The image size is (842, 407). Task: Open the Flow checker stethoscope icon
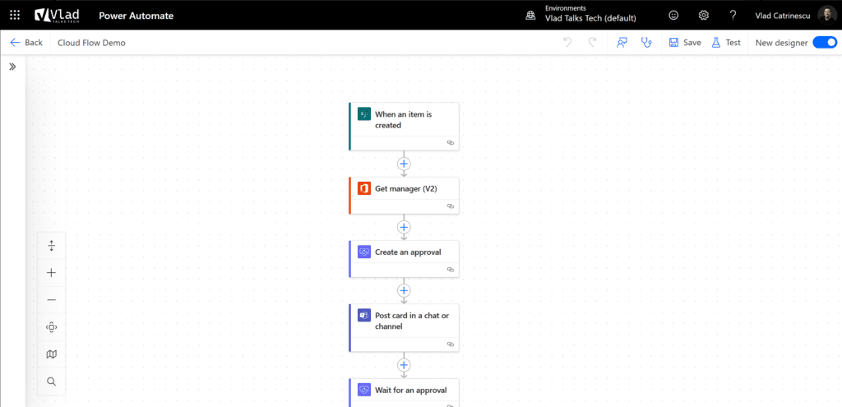pyautogui.click(x=646, y=43)
